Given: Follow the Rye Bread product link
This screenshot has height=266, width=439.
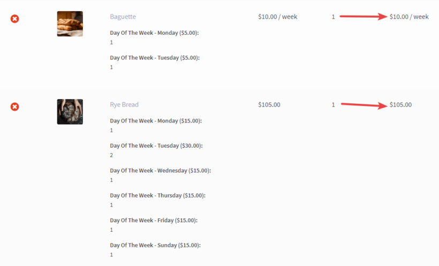Looking at the screenshot, I should coord(124,105).
